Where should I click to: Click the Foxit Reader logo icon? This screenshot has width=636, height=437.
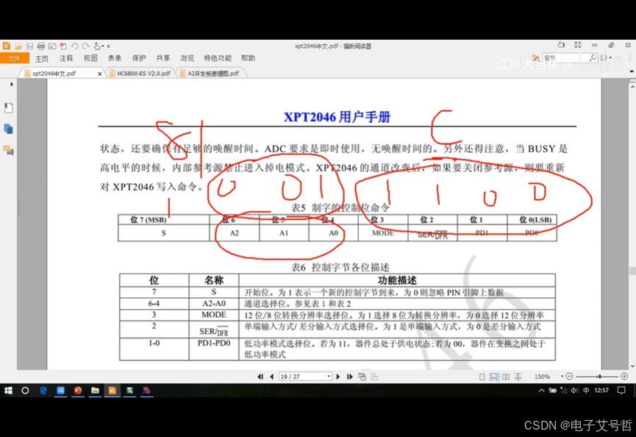pos(7,46)
